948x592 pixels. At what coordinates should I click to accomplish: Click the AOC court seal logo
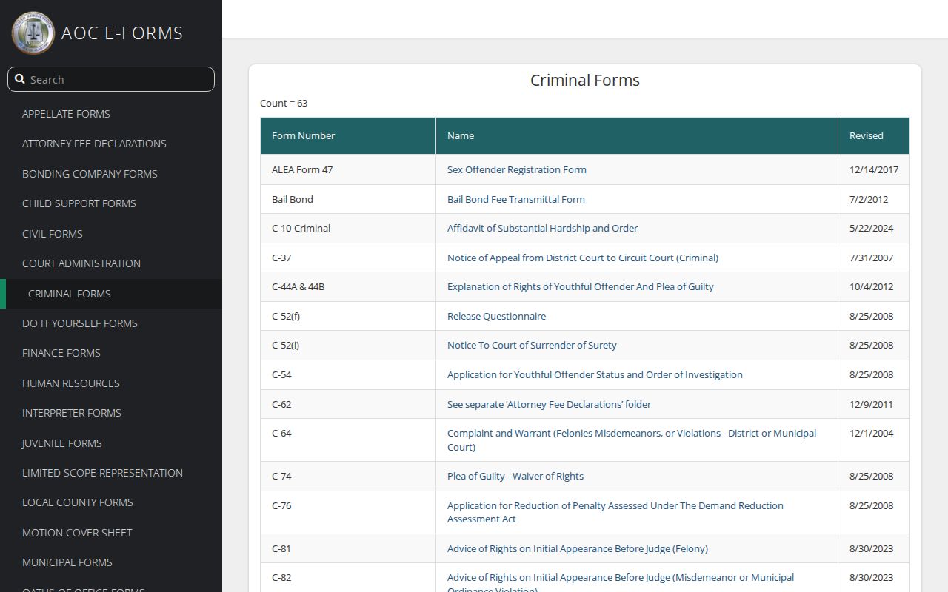[33, 33]
